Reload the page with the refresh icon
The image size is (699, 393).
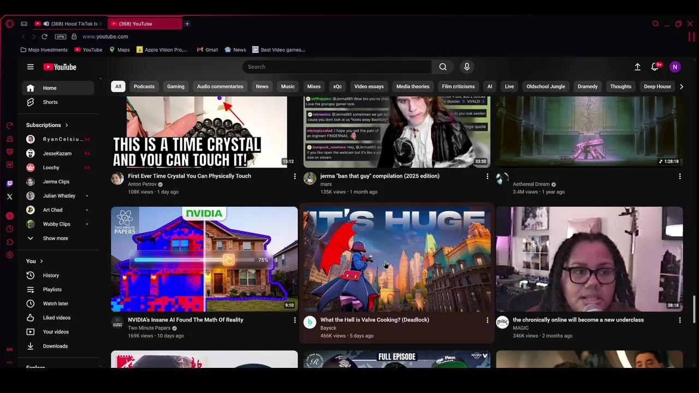(x=44, y=37)
